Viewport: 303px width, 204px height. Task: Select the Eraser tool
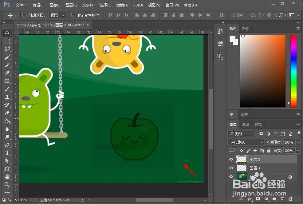pos(7,113)
